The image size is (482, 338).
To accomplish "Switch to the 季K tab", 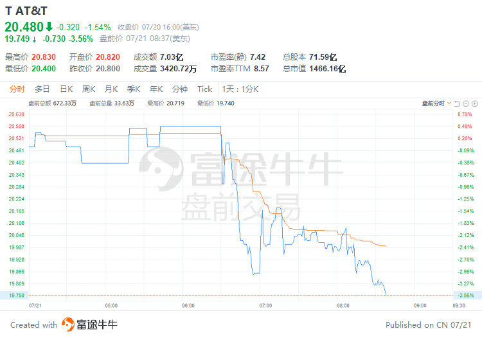I will click(134, 89).
